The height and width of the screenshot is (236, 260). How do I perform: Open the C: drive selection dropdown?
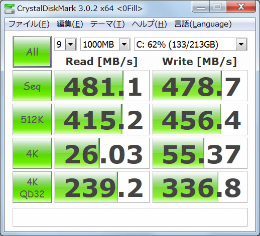pos(191,44)
